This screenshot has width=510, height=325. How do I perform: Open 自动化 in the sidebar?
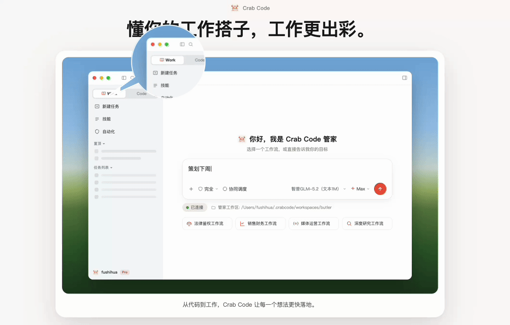[105, 132]
